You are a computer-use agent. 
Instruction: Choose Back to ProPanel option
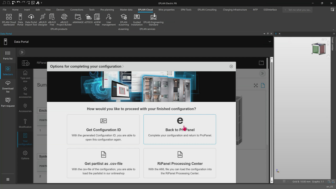pos(180,129)
